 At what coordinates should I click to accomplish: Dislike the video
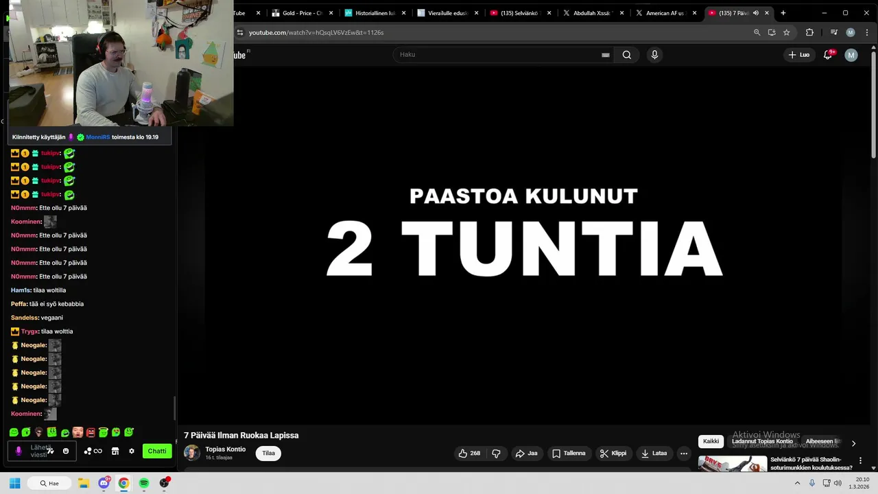[x=496, y=453]
